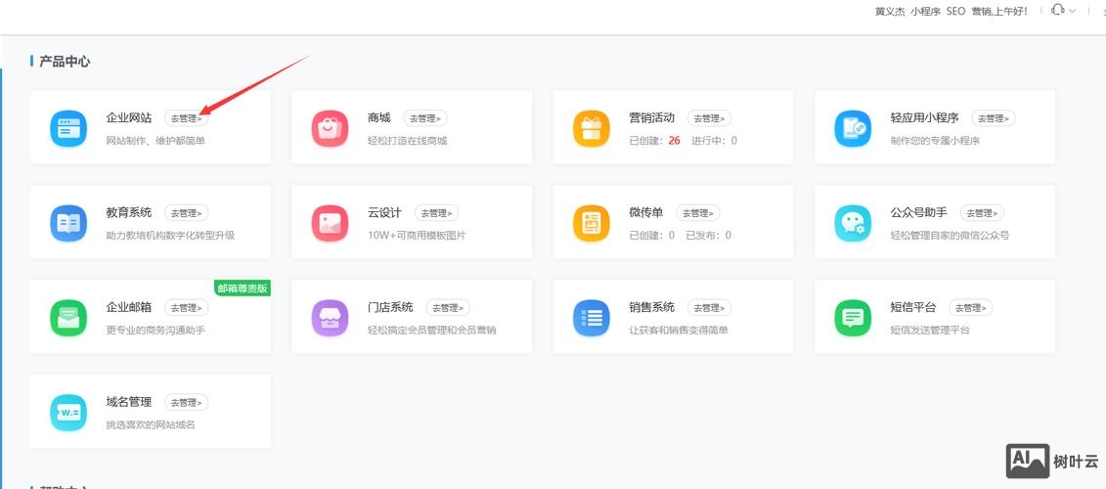Screen dimensions: 1106x489
Task: Click the 教育系统 title text
Action: (x=129, y=212)
